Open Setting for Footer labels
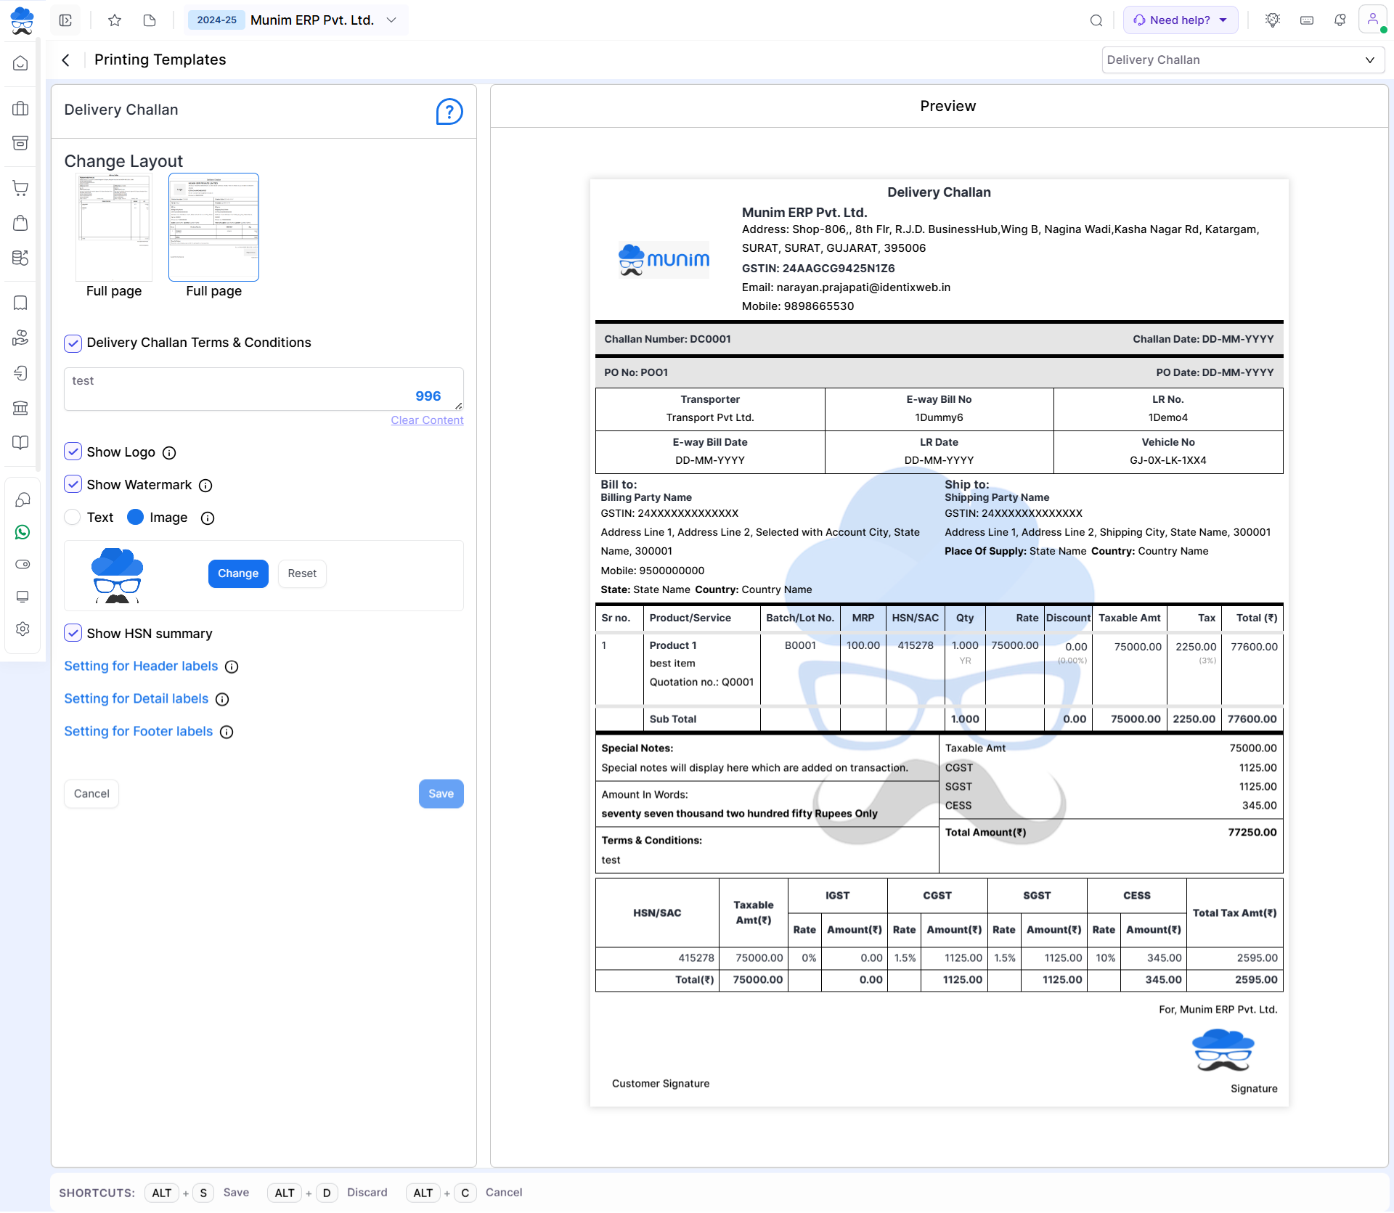 click(x=138, y=732)
